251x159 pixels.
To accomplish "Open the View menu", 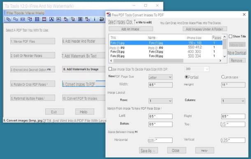I will pyautogui.click(x=30, y=13).
